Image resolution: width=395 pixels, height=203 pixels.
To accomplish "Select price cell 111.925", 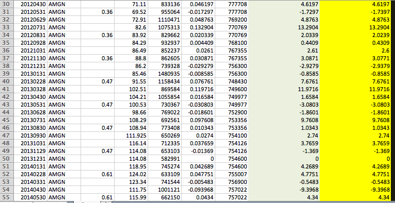I will pyautogui.click(x=131, y=136).
